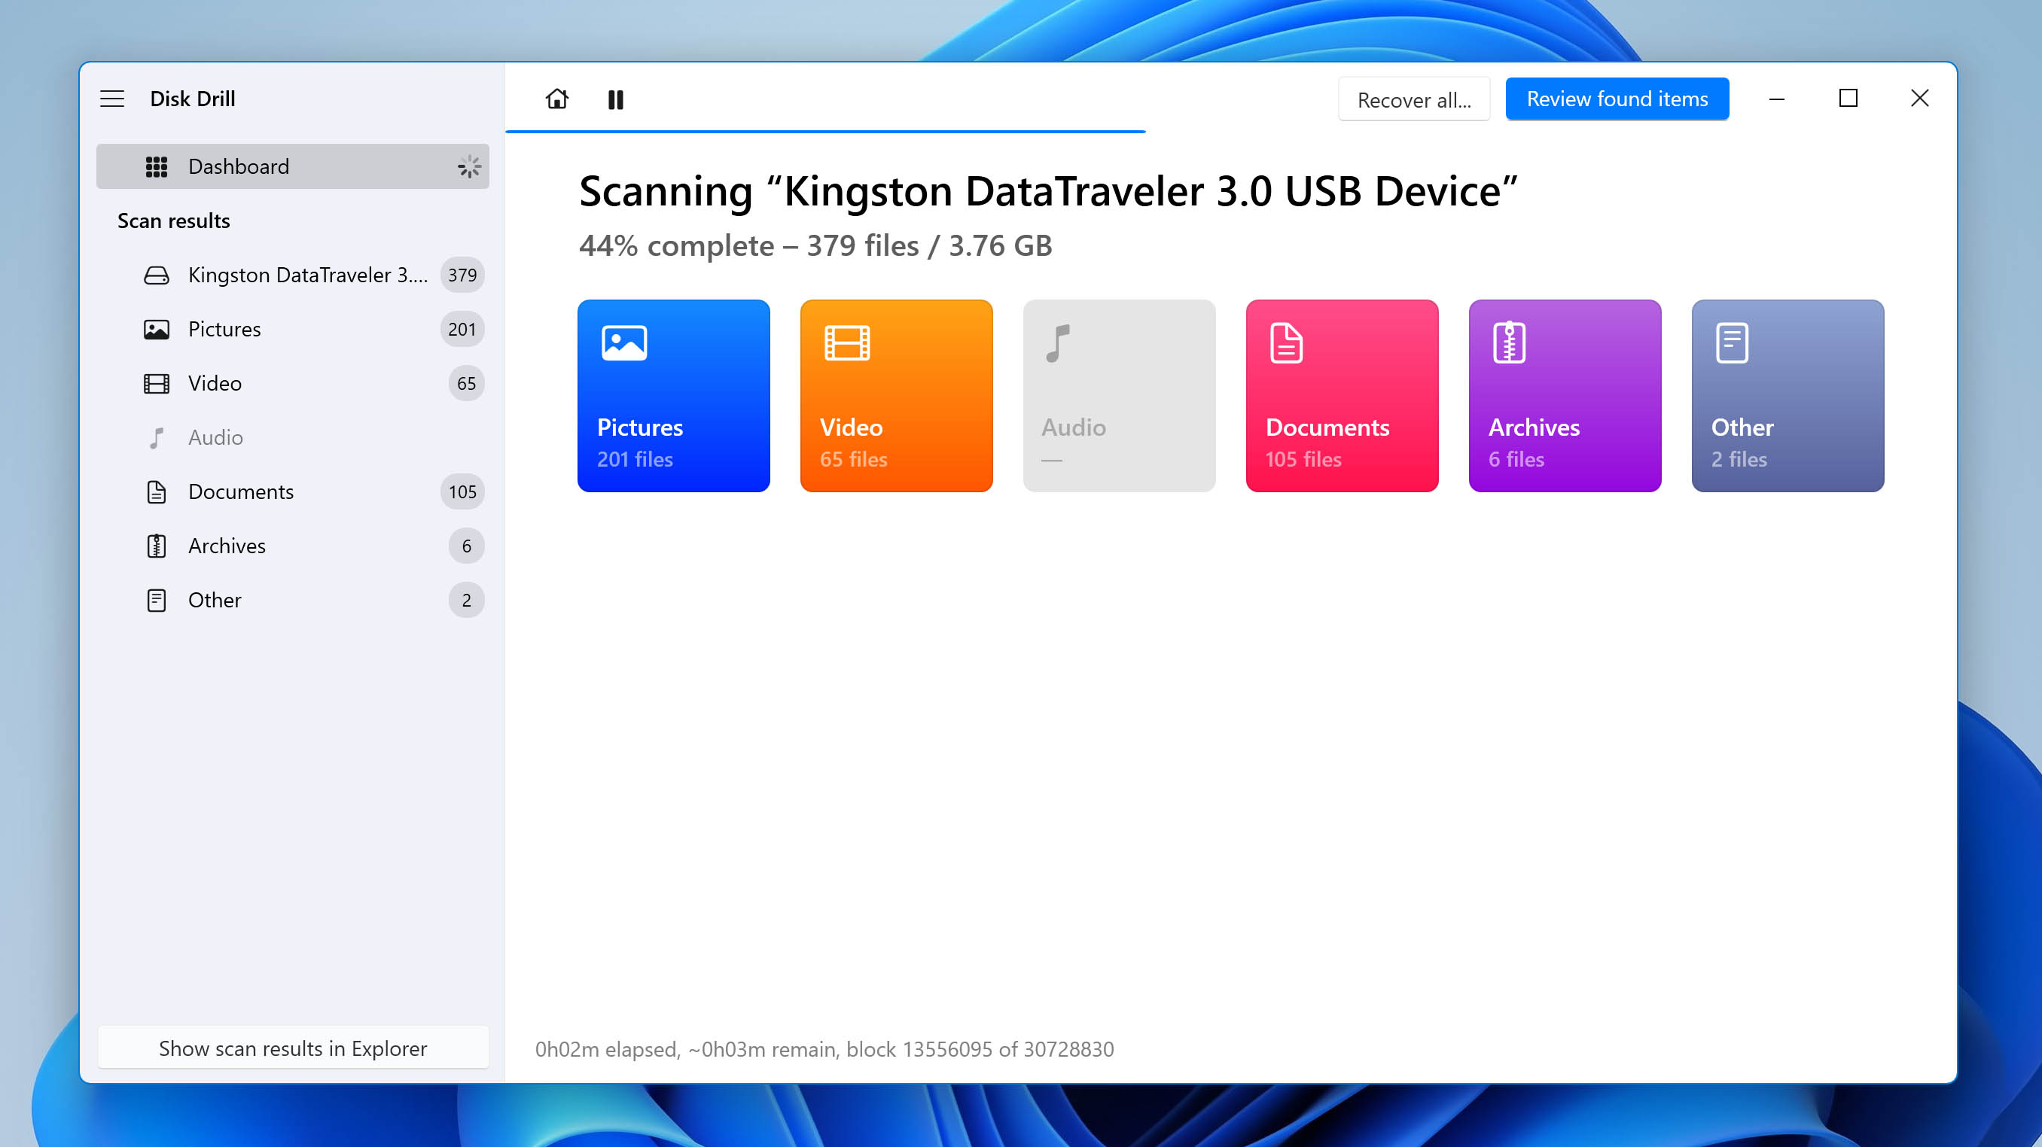The image size is (2042, 1147).
Task: Click the 379 count badge
Action: [462, 275]
